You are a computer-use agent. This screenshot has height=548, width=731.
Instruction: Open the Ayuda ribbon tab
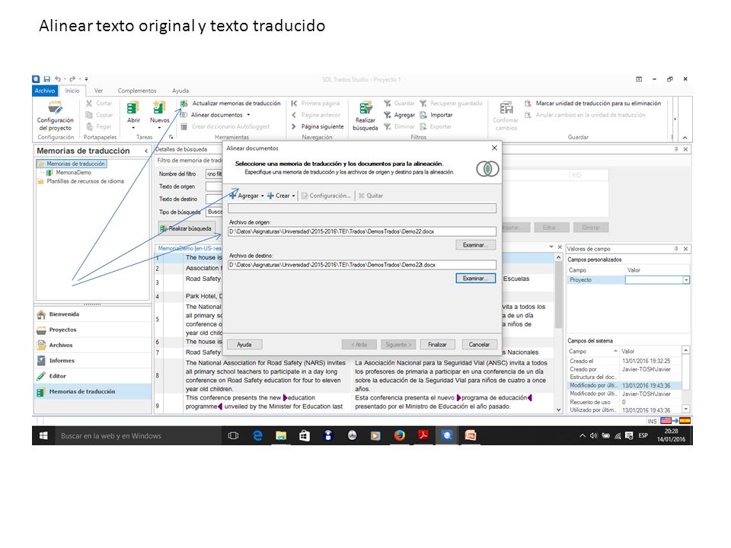click(180, 91)
